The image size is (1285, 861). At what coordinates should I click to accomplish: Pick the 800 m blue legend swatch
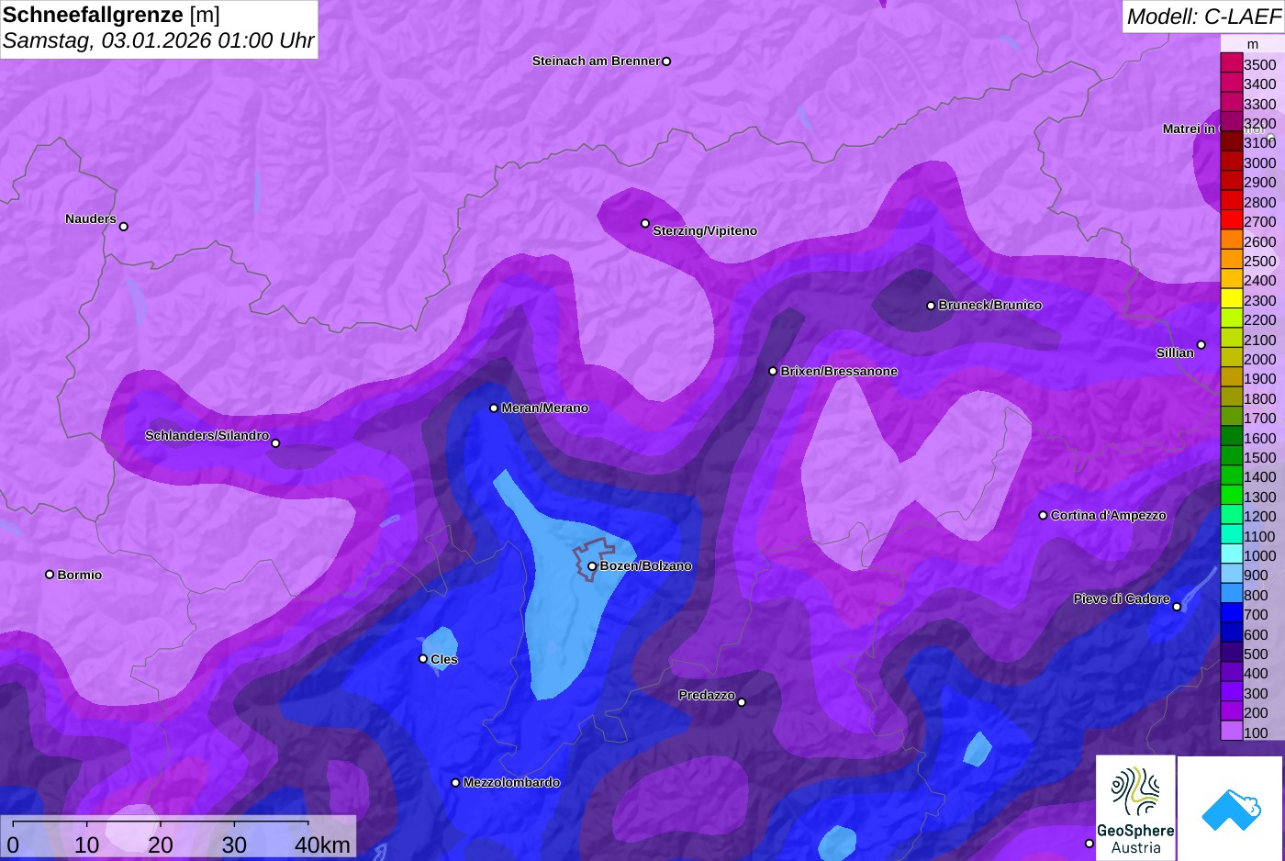1231,594
